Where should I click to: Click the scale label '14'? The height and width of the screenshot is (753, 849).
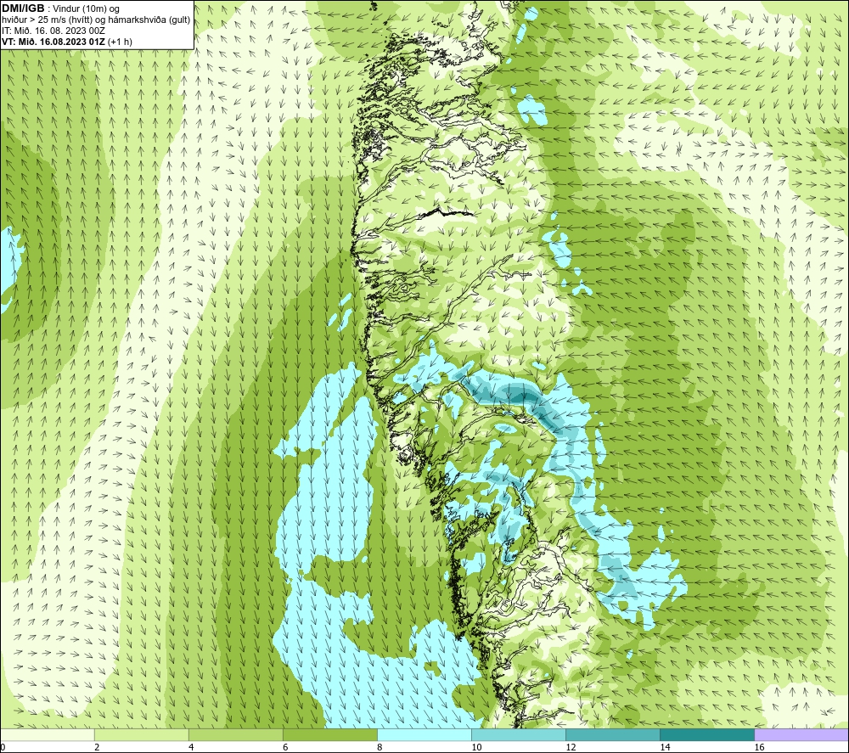[x=665, y=747]
